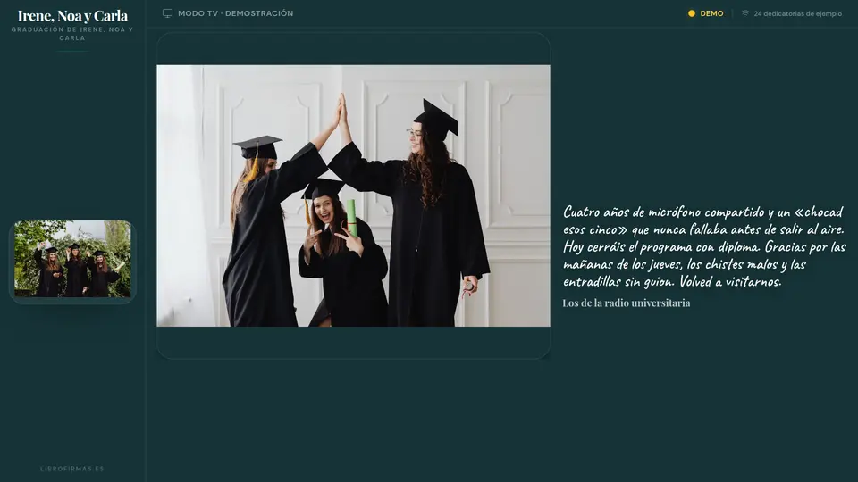Click the yellow DEMO status dot

[x=692, y=13]
